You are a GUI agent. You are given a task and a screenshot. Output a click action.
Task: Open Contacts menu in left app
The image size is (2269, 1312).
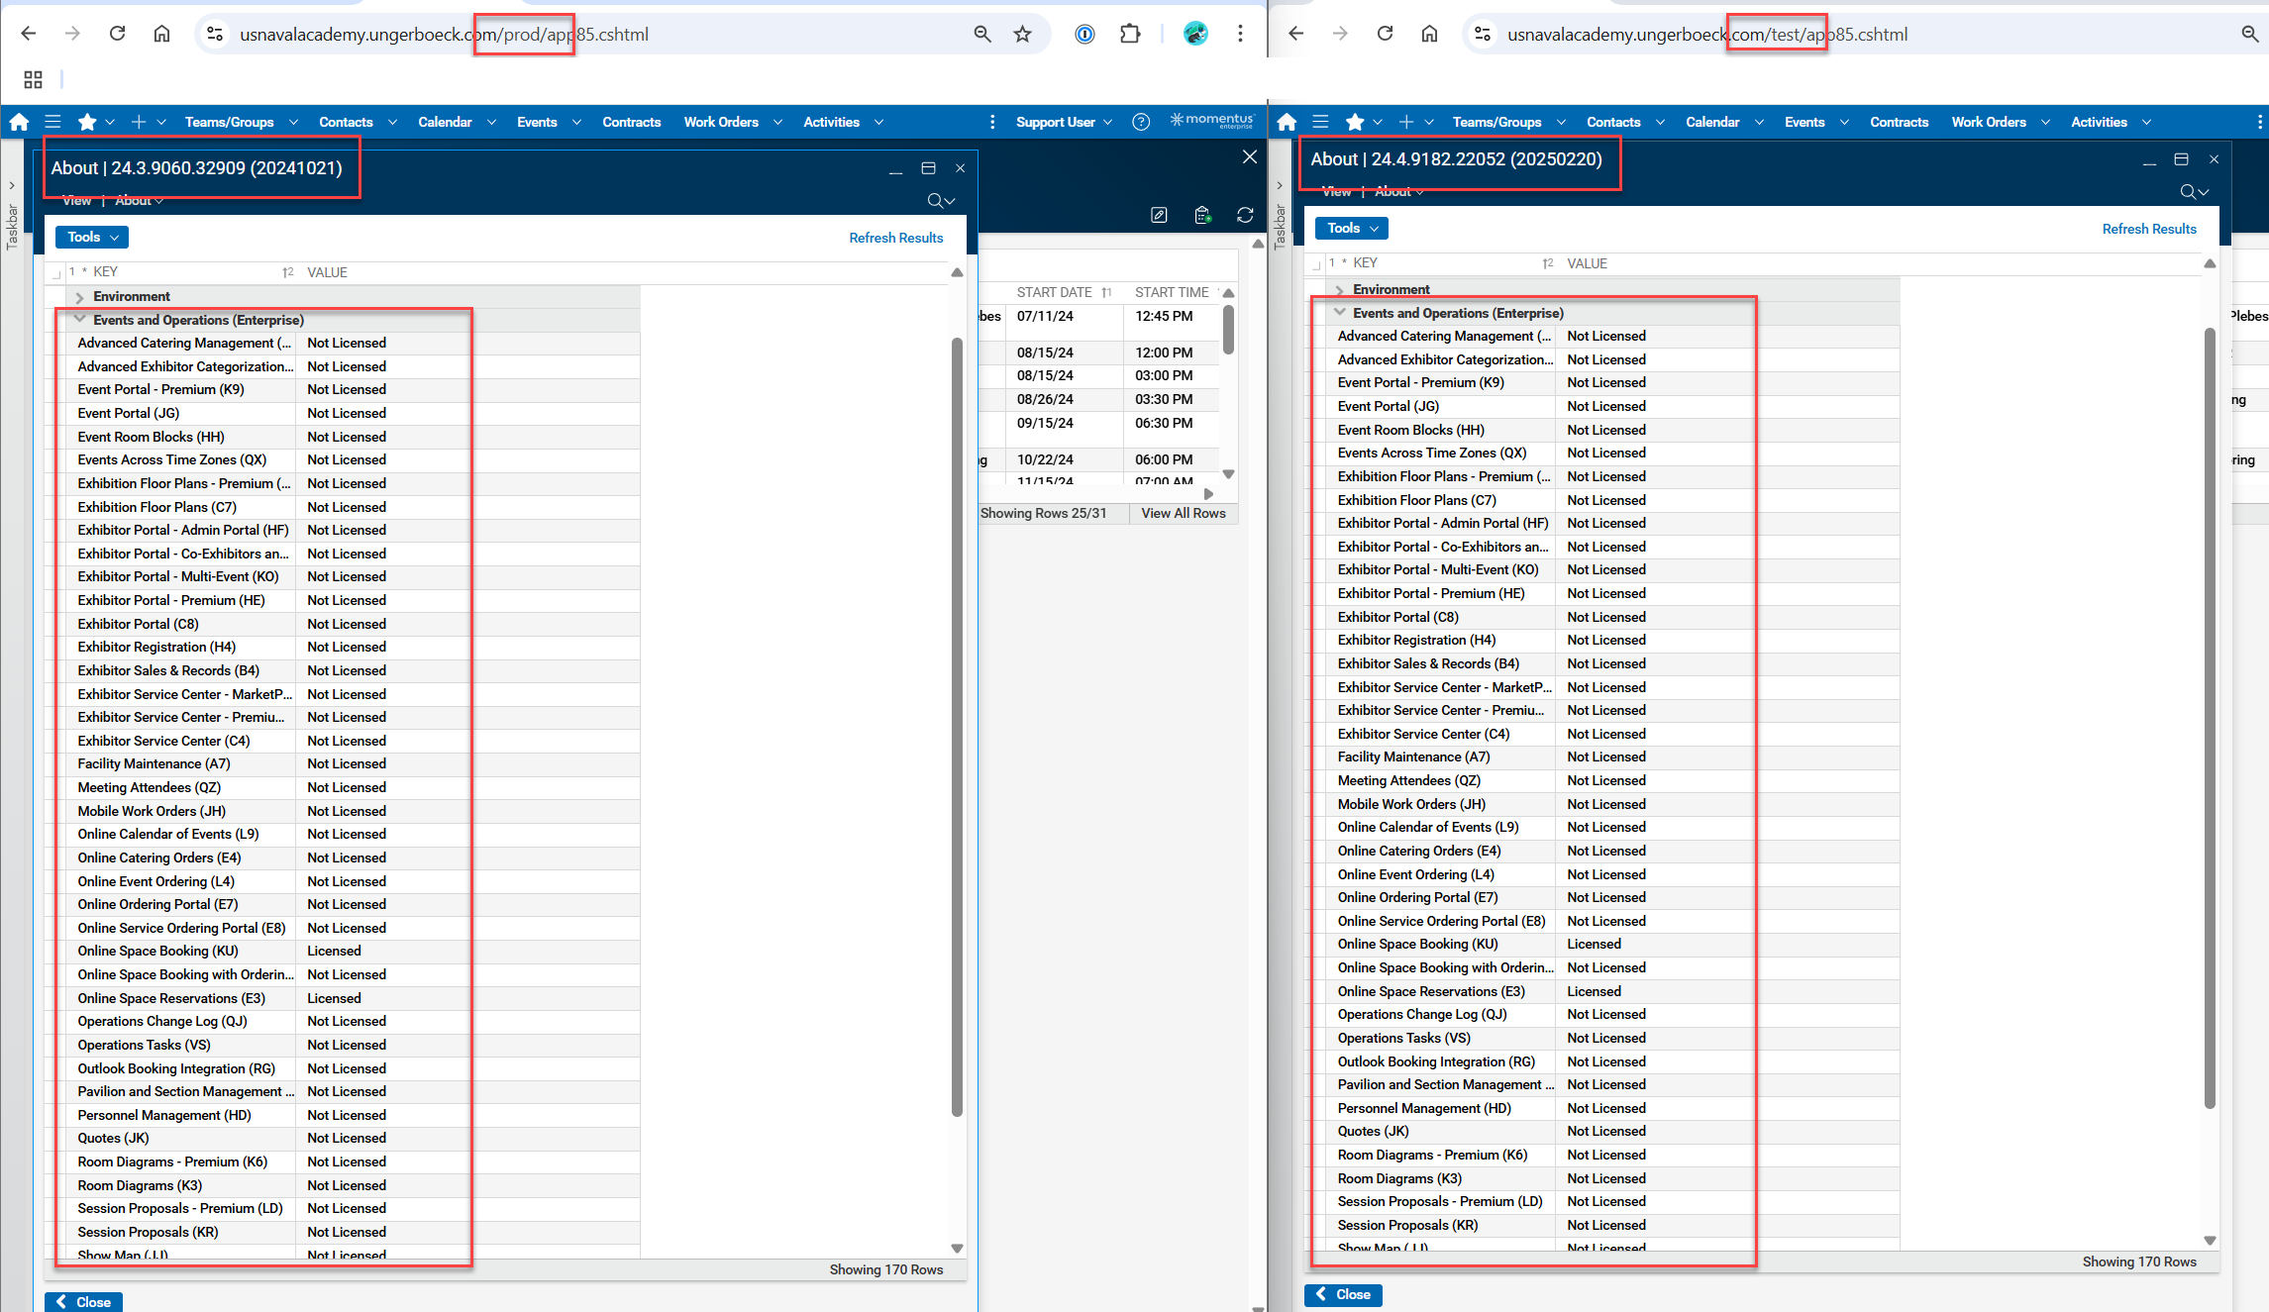[358, 122]
